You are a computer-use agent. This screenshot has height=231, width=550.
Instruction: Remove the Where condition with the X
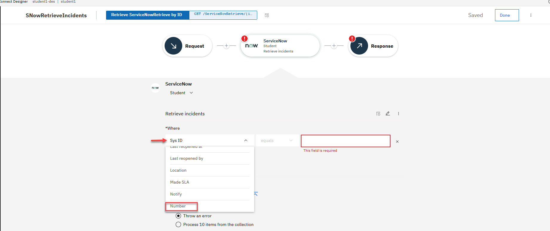[397, 142]
